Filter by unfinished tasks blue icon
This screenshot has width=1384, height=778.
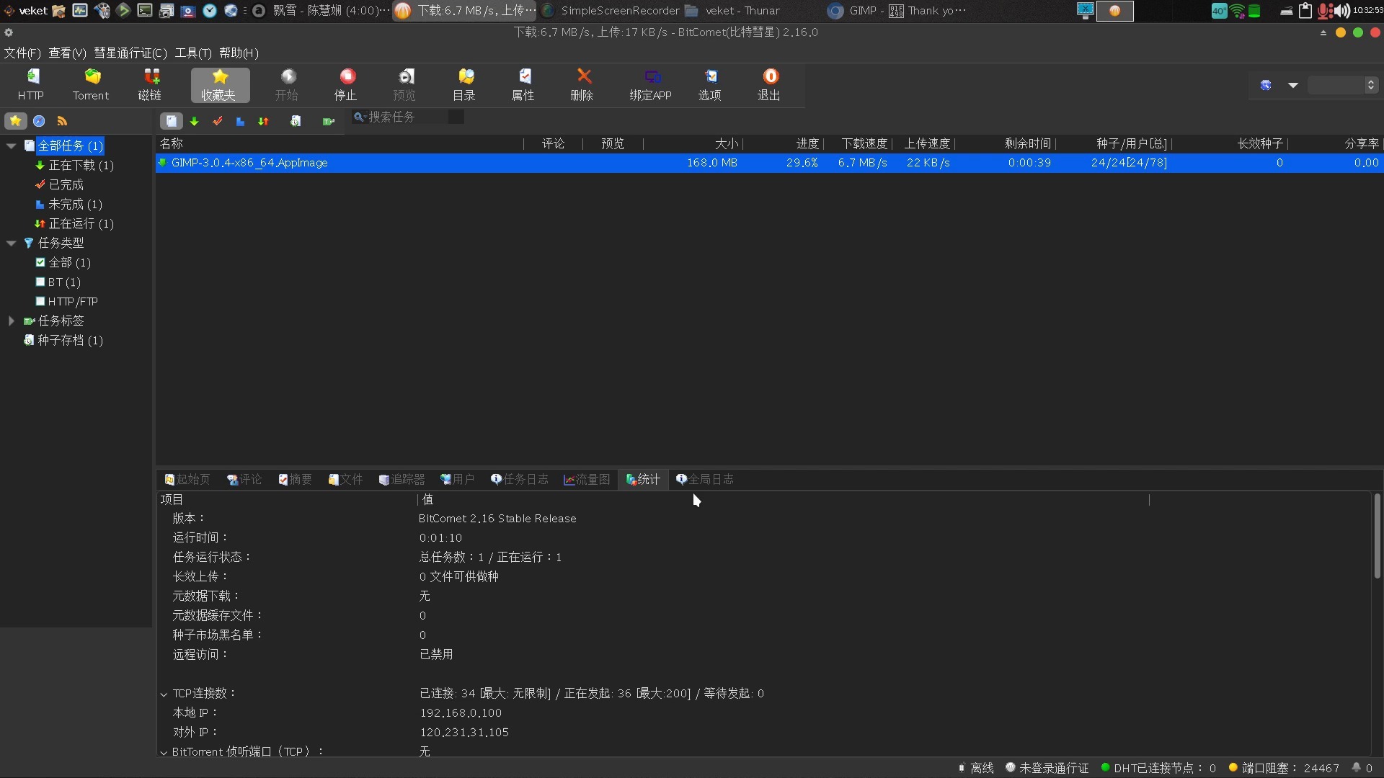pyautogui.click(x=241, y=122)
